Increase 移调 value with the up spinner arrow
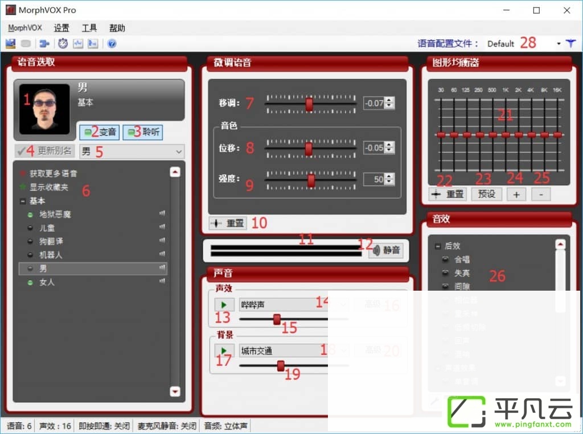The height and width of the screenshot is (434, 583). (x=389, y=100)
